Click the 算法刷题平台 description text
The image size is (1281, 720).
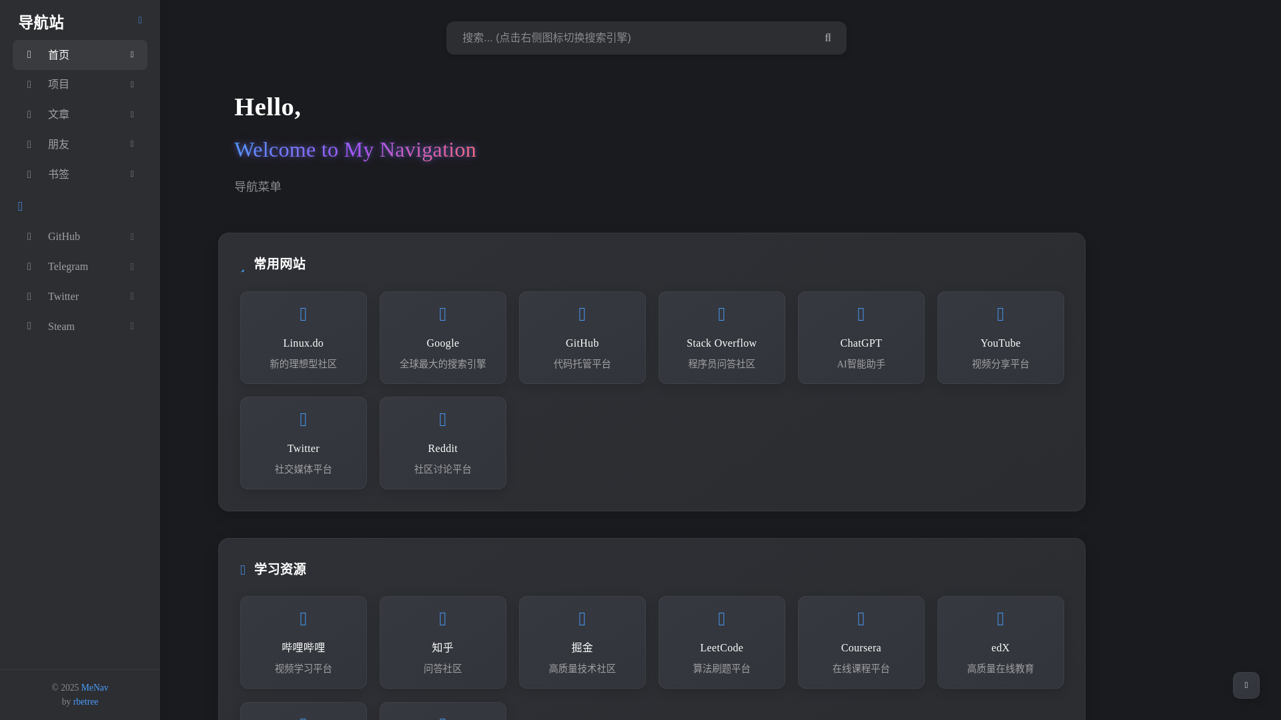722,669
